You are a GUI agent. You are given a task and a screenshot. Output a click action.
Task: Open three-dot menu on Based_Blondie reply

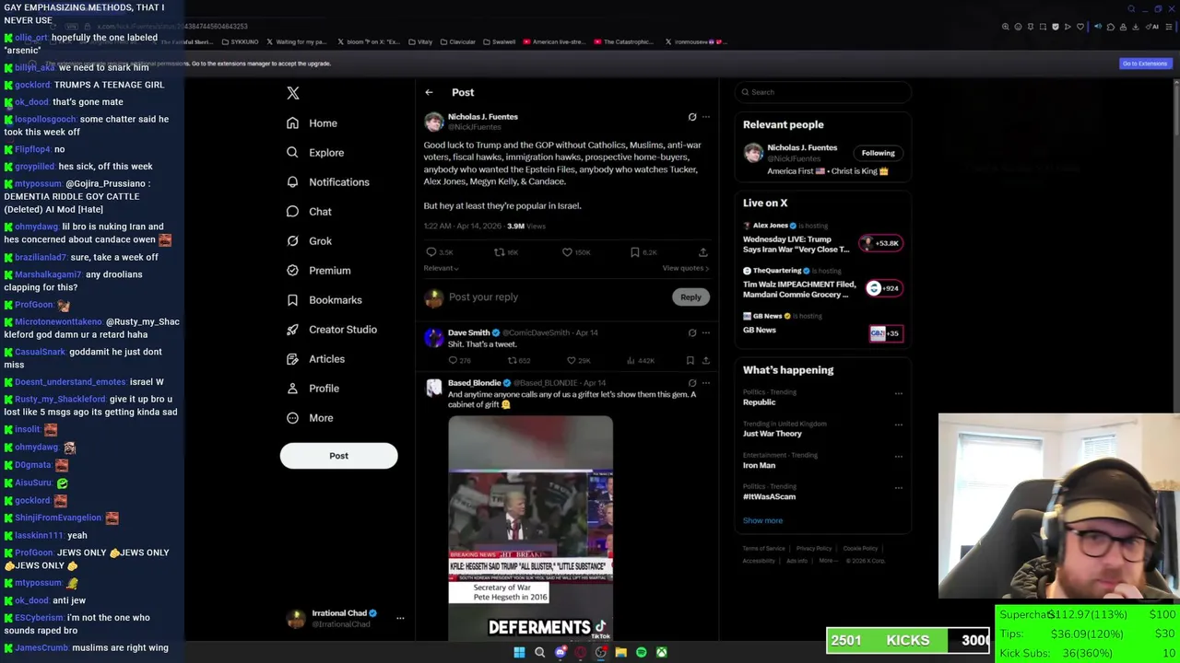coord(706,383)
